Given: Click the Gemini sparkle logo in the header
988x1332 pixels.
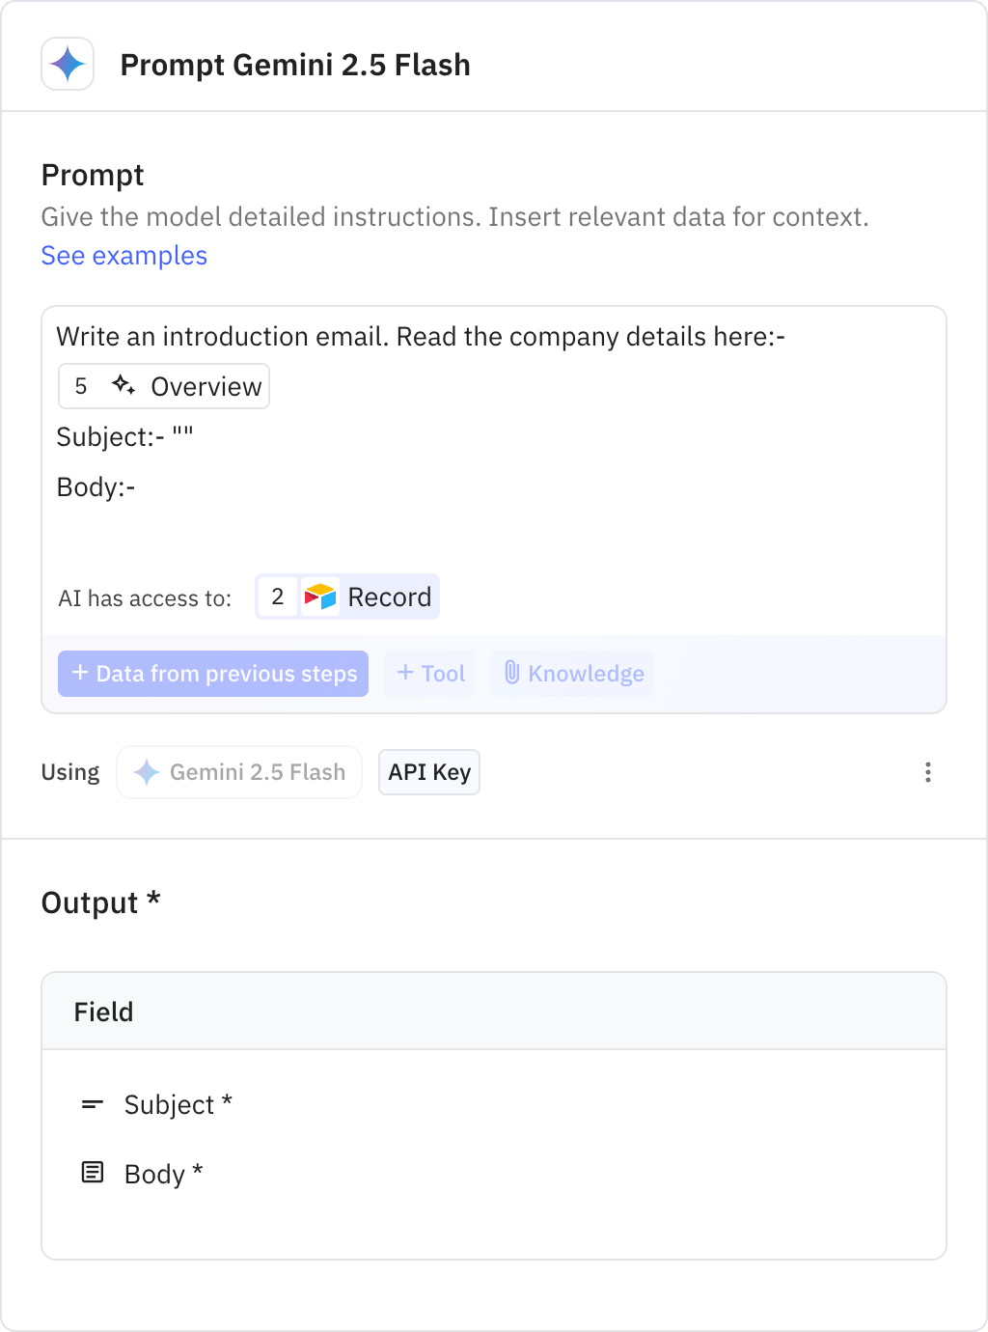Looking at the screenshot, I should tap(67, 64).
